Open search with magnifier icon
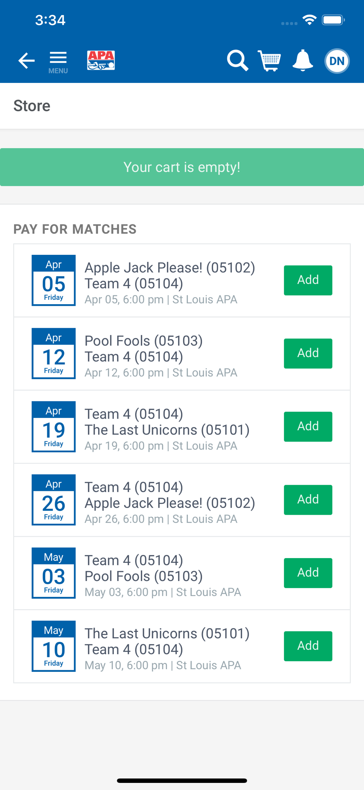364x790 pixels. click(238, 61)
